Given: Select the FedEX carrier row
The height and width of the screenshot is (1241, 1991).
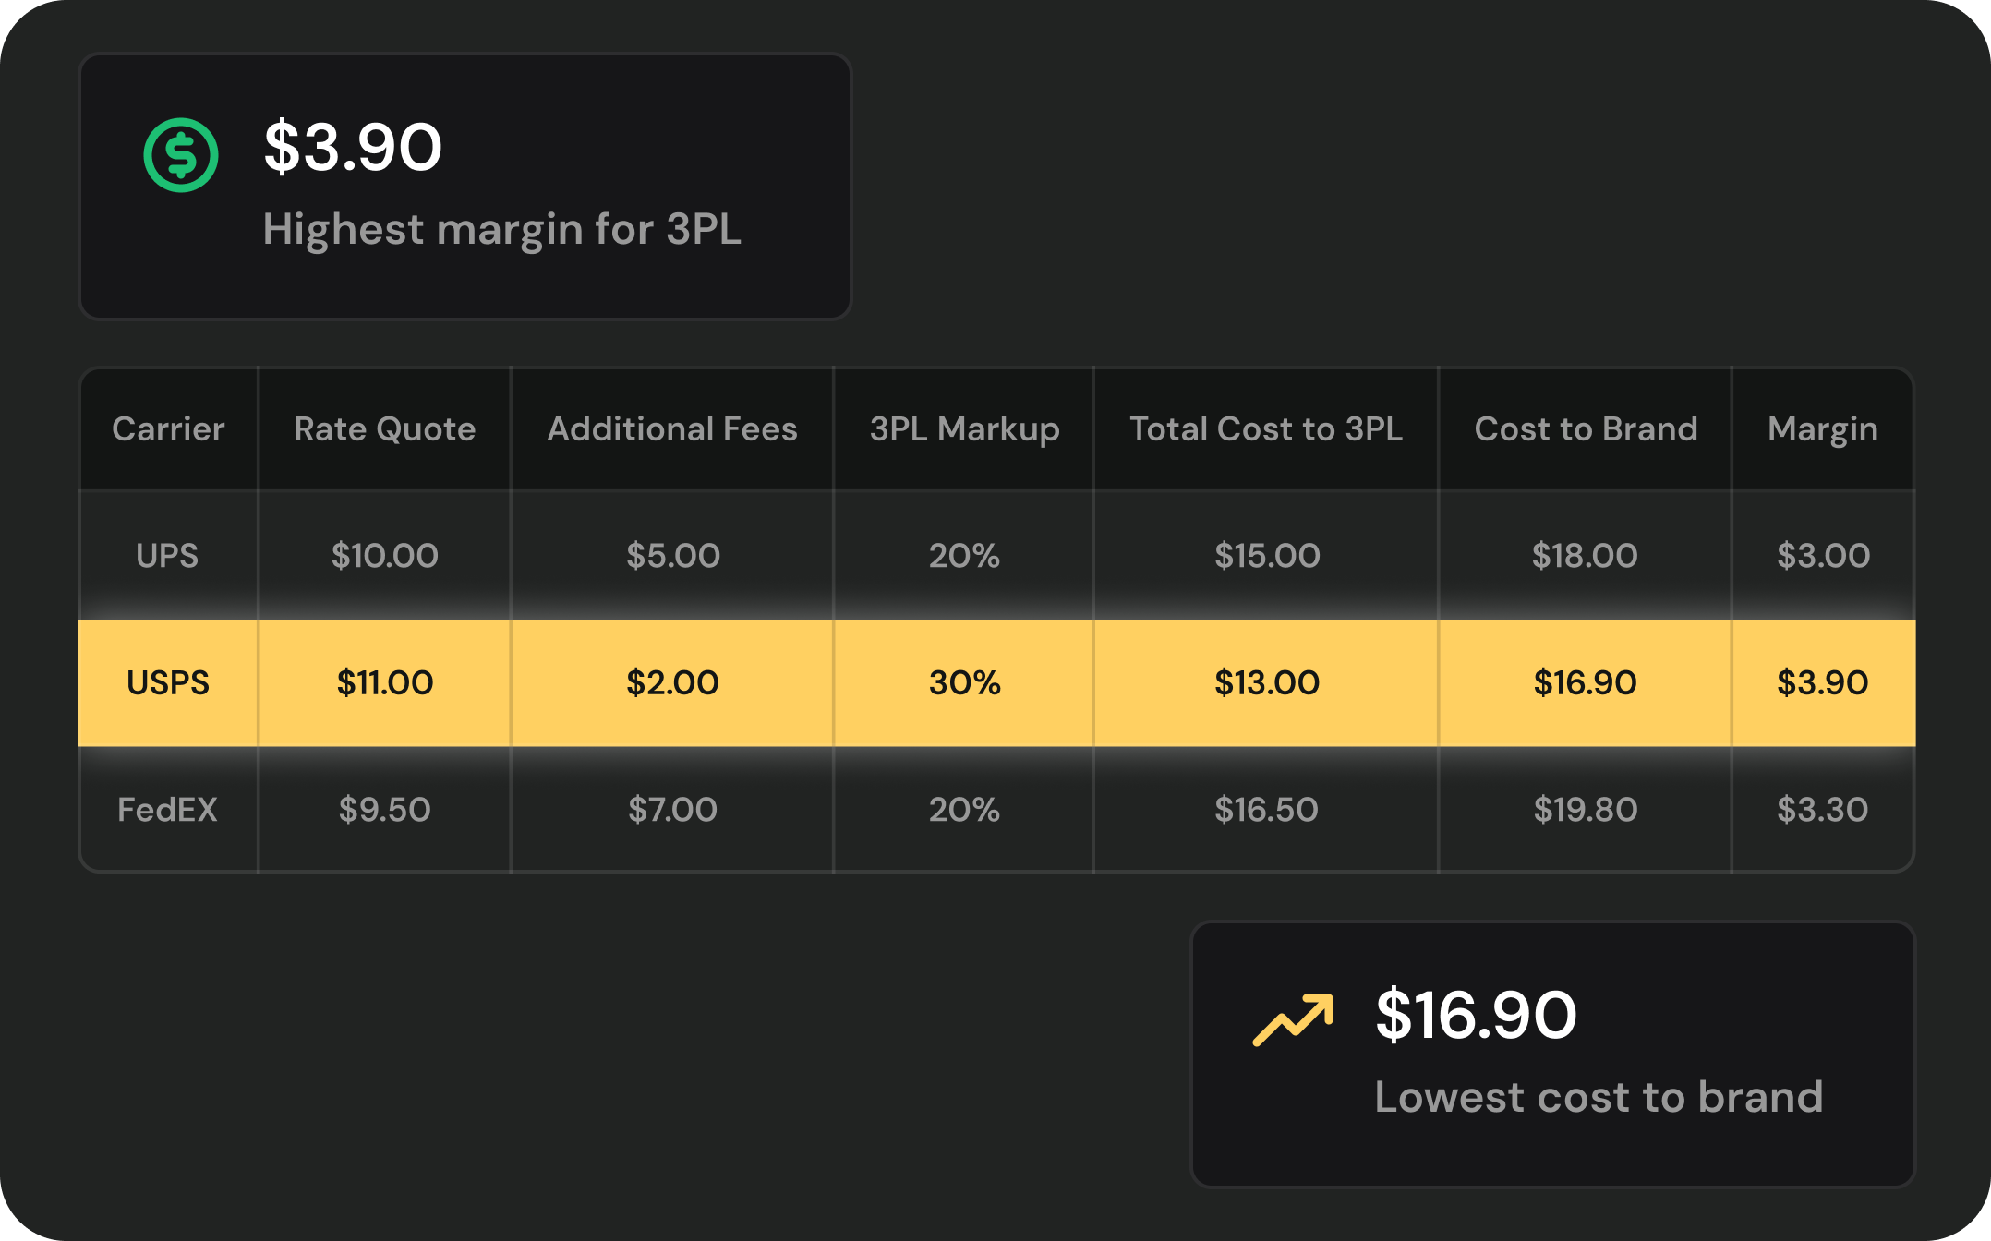Looking at the screenshot, I should pyautogui.click(x=996, y=809).
